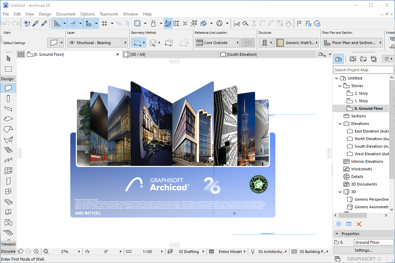This screenshot has width=395, height=263.
Task: Select the Wall tool in the toolbox
Action: point(8,88)
